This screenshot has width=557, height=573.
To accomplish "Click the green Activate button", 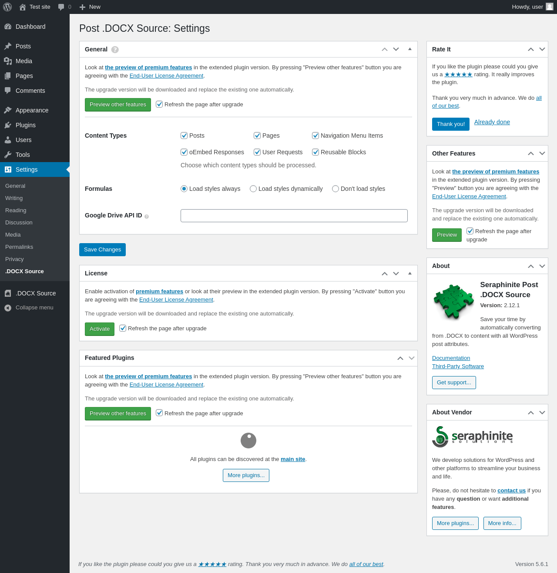I will click(x=100, y=329).
